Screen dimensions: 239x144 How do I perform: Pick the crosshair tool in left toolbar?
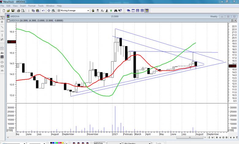point(2,22)
